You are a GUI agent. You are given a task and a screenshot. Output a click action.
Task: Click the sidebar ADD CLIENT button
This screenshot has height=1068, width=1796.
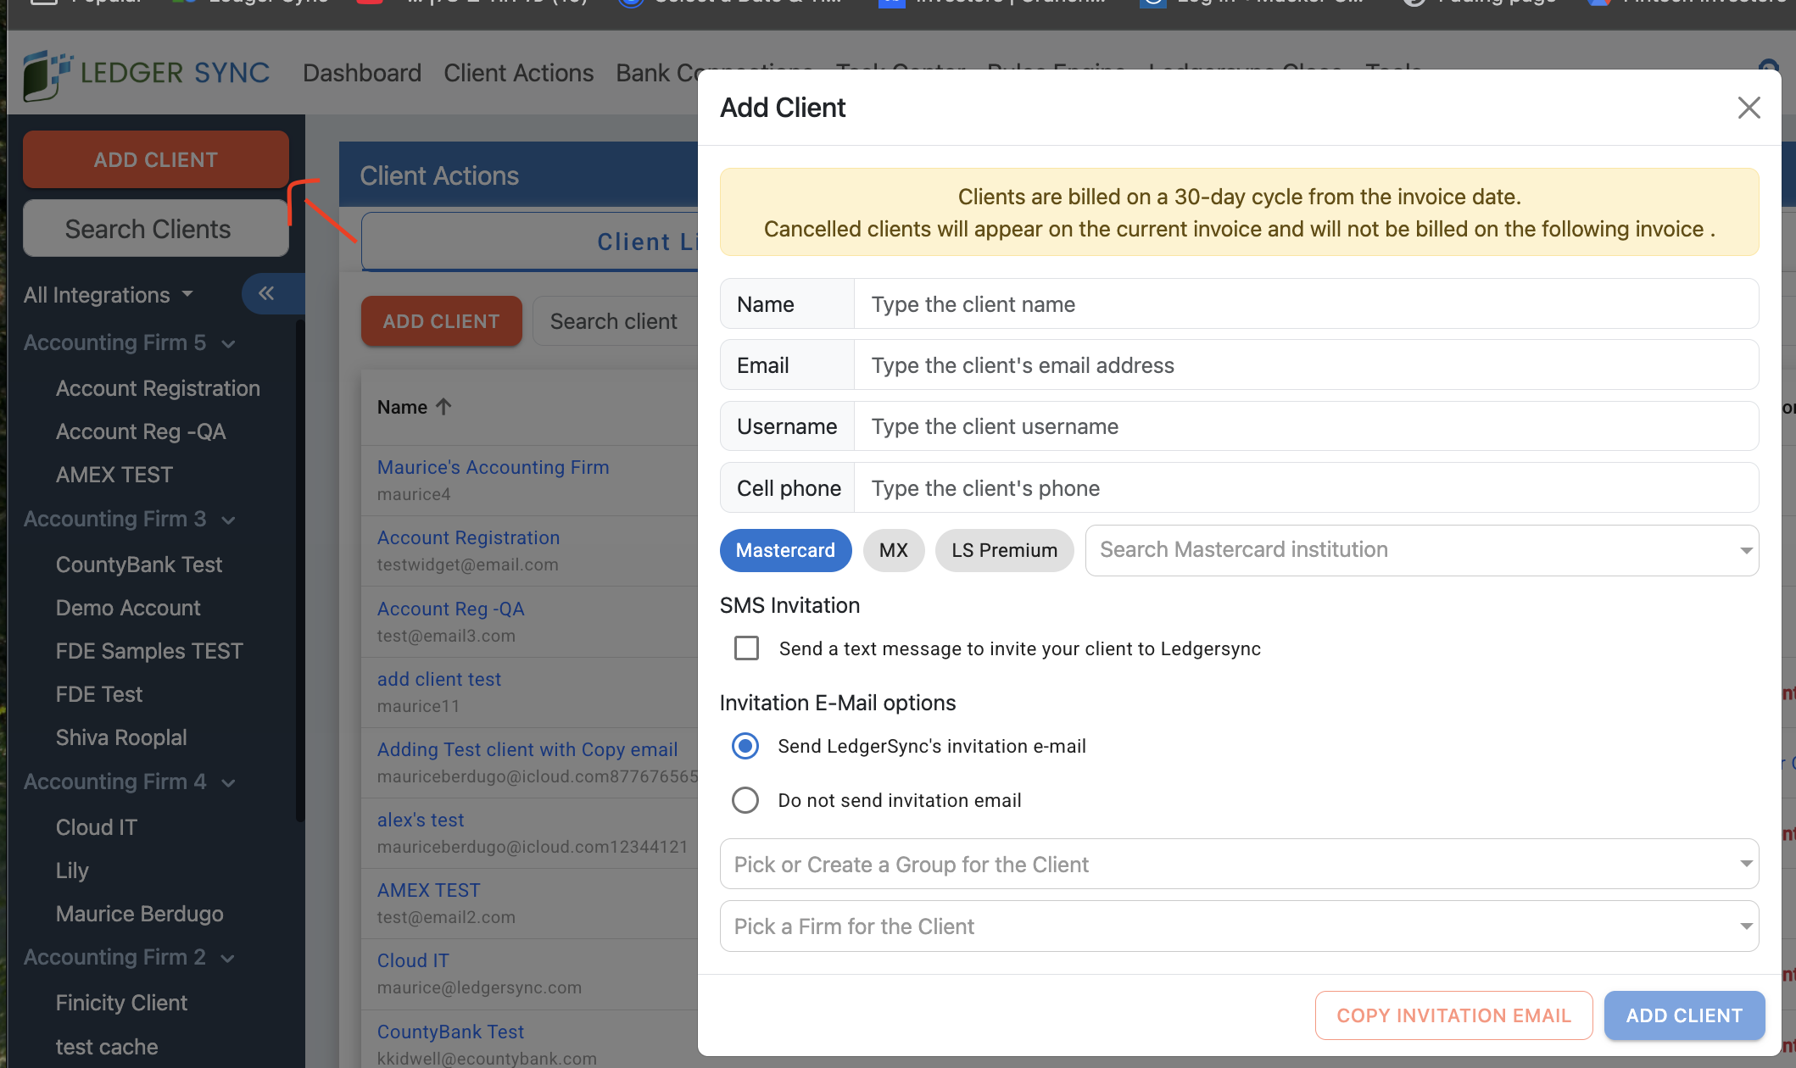(156, 159)
